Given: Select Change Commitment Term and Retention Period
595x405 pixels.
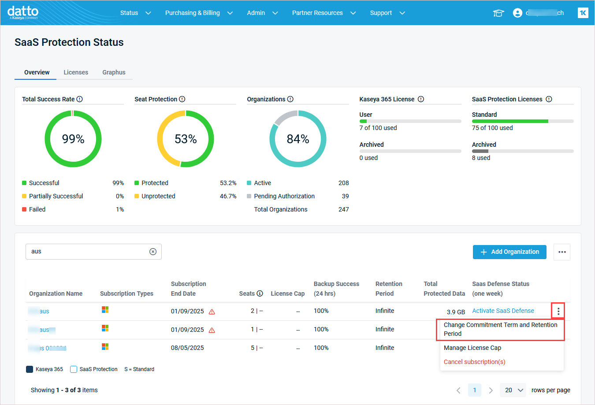Looking at the screenshot, I should (500, 329).
